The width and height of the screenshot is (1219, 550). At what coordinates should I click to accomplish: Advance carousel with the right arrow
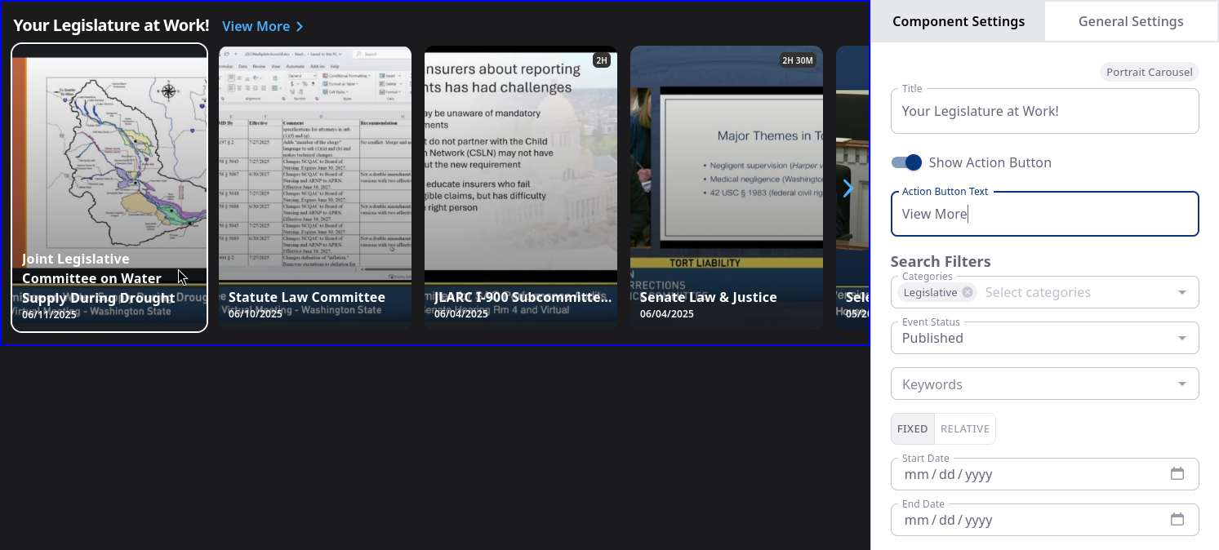click(848, 189)
